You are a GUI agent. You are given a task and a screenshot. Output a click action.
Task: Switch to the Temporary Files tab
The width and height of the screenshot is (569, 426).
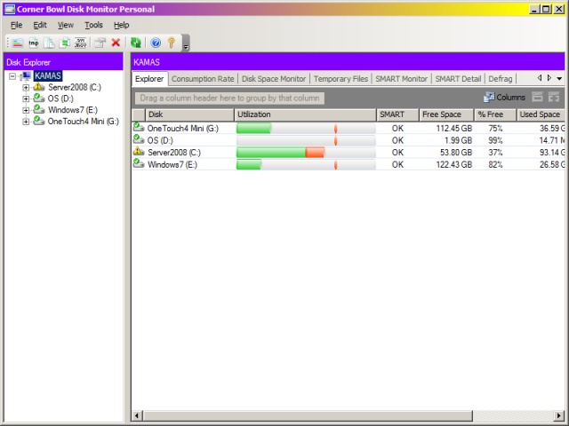tap(341, 79)
